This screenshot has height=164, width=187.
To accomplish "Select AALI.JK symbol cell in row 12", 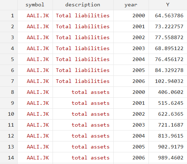I will [x=35, y=136].
